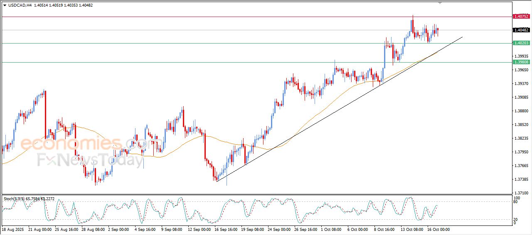Click the gray chart shift triangle marker
Image resolution: width=532 pixels, height=235 pixels.
tap(440, 3)
